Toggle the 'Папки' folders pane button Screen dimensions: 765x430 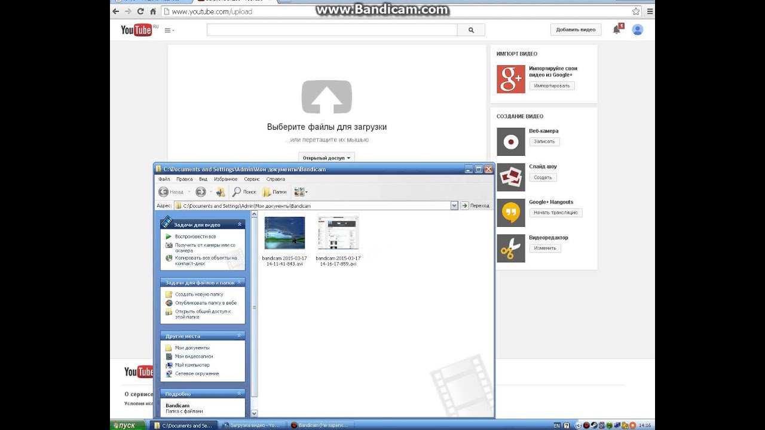click(x=275, y=192)
